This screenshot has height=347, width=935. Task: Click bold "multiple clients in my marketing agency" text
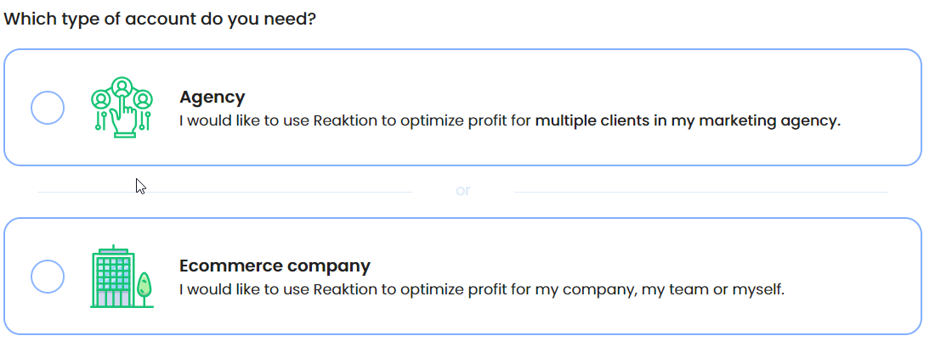pyautogui.click(x=688, y=120)
